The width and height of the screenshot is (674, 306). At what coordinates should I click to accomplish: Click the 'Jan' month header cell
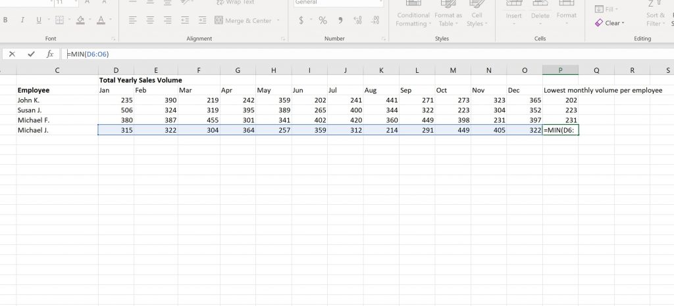click(x=116, y=90)
